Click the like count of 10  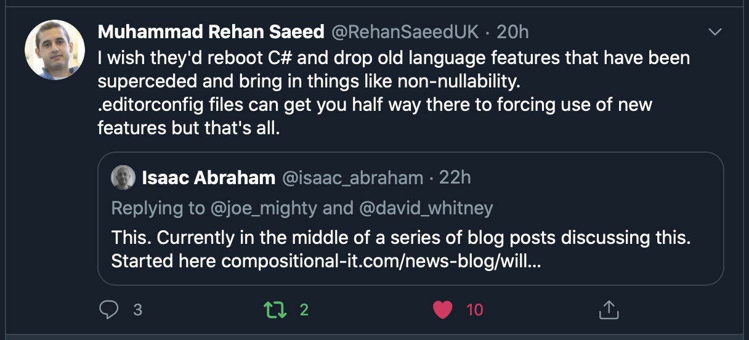coord(475,309)
